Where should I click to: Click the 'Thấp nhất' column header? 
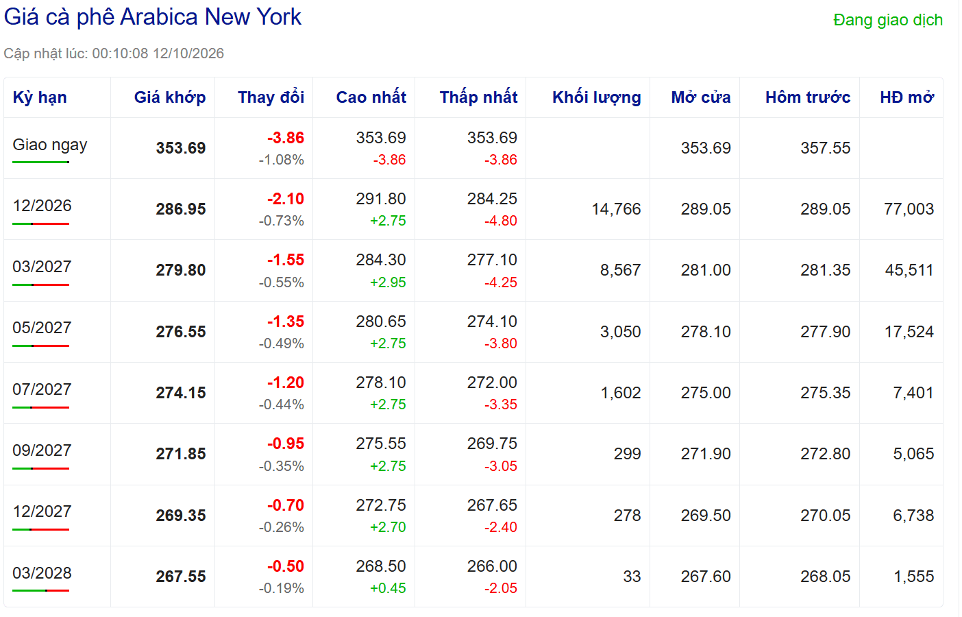(479, 97)
